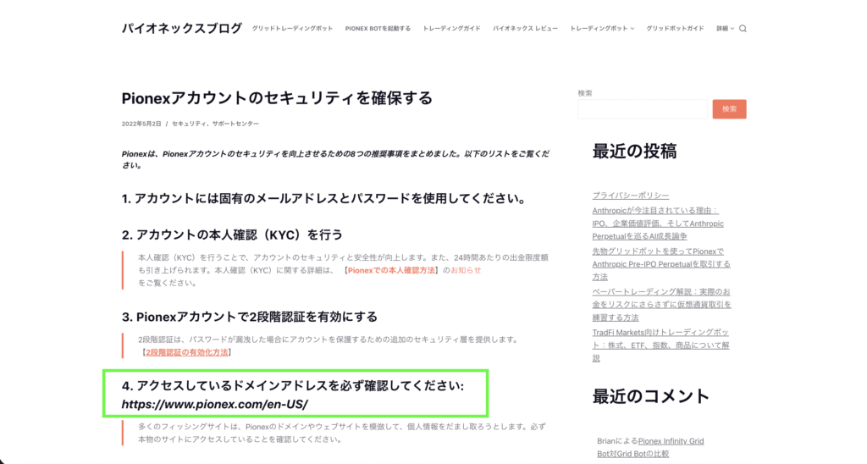The height and width of the screenshot is (464, 867).
Task: Click the 最近のコメント sidebar heading
Action: click(651, 396)
